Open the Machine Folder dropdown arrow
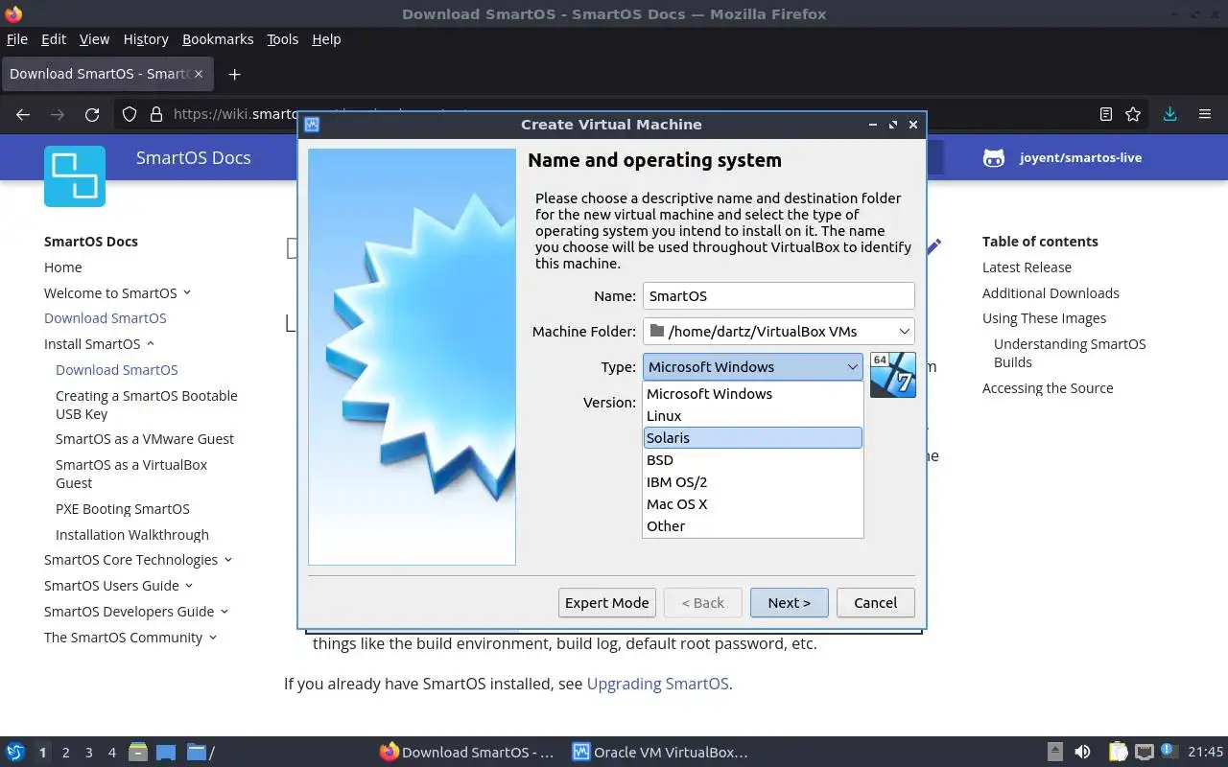The width and height of the screenshot is (1228, 767). tap(904, 331)
